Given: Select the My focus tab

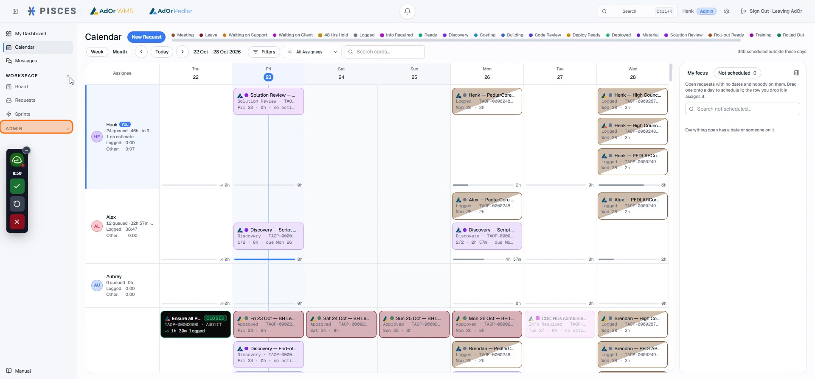Looking at the screenshot, I should coord(697,73).
